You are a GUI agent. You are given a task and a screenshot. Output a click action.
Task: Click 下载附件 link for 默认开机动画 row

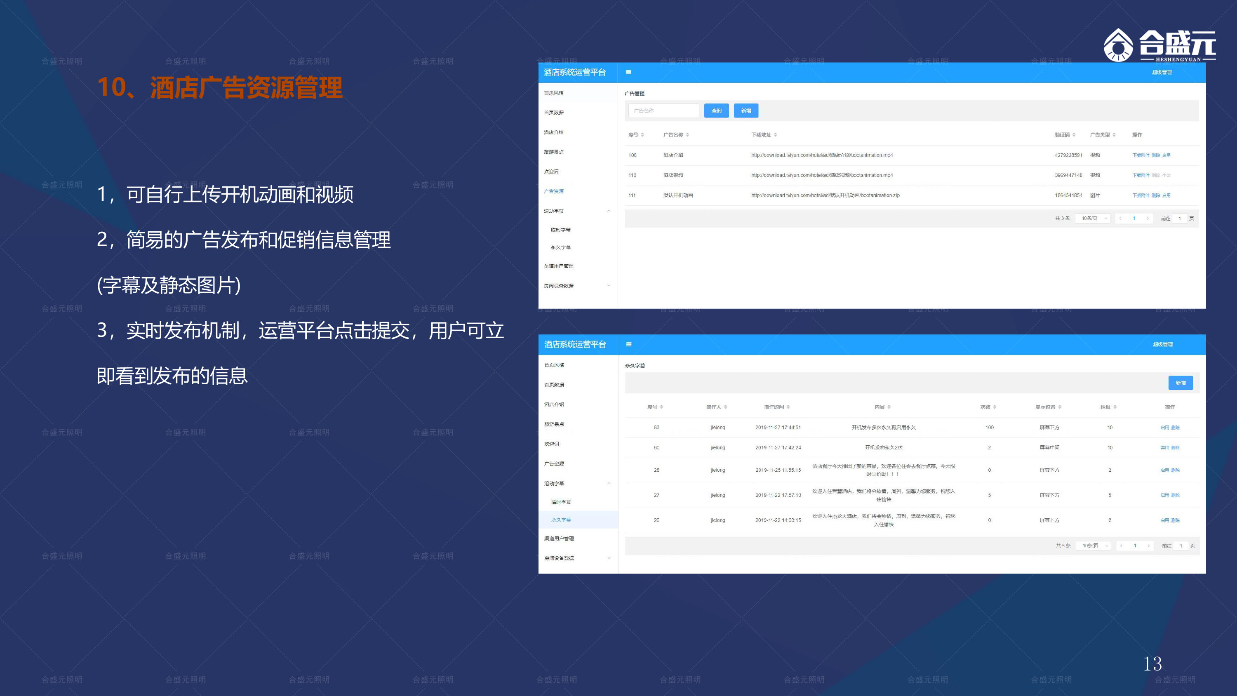[1141, 195]
